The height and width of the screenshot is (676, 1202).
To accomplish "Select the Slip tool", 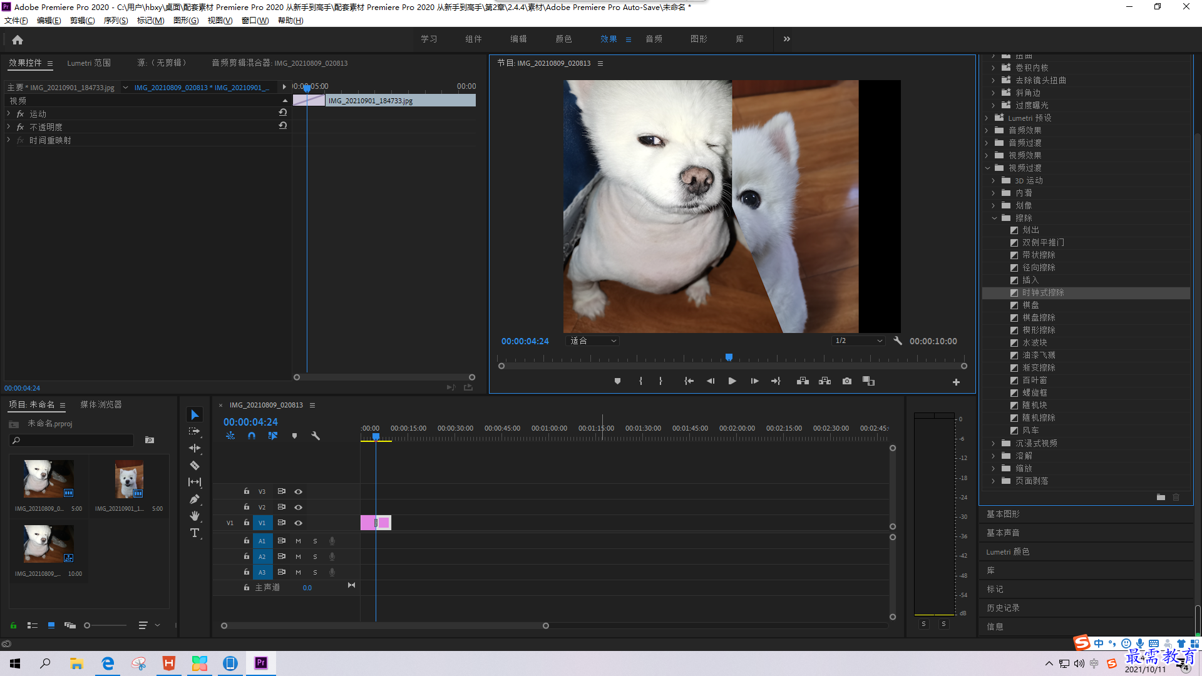I will [x=195, y=482].
